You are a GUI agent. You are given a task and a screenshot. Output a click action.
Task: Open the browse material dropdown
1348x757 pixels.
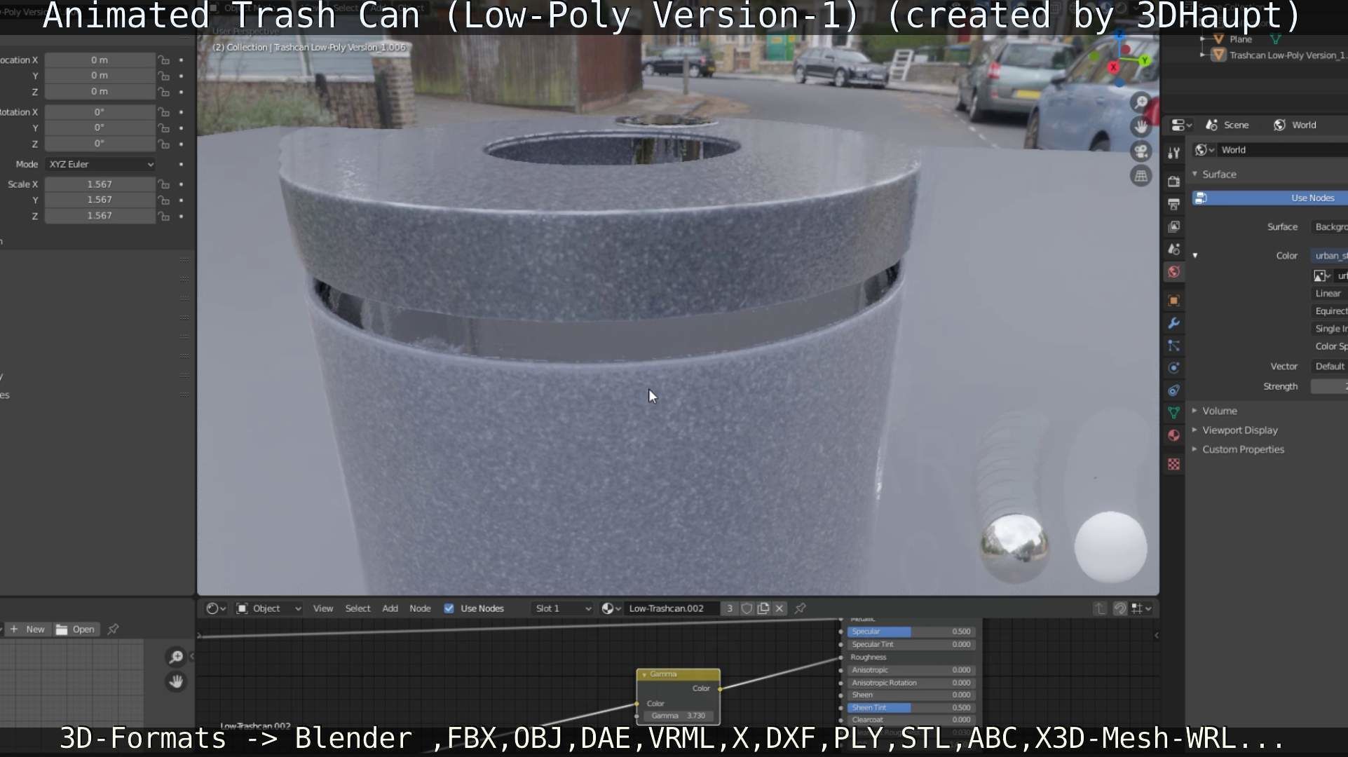pos(611,608)
